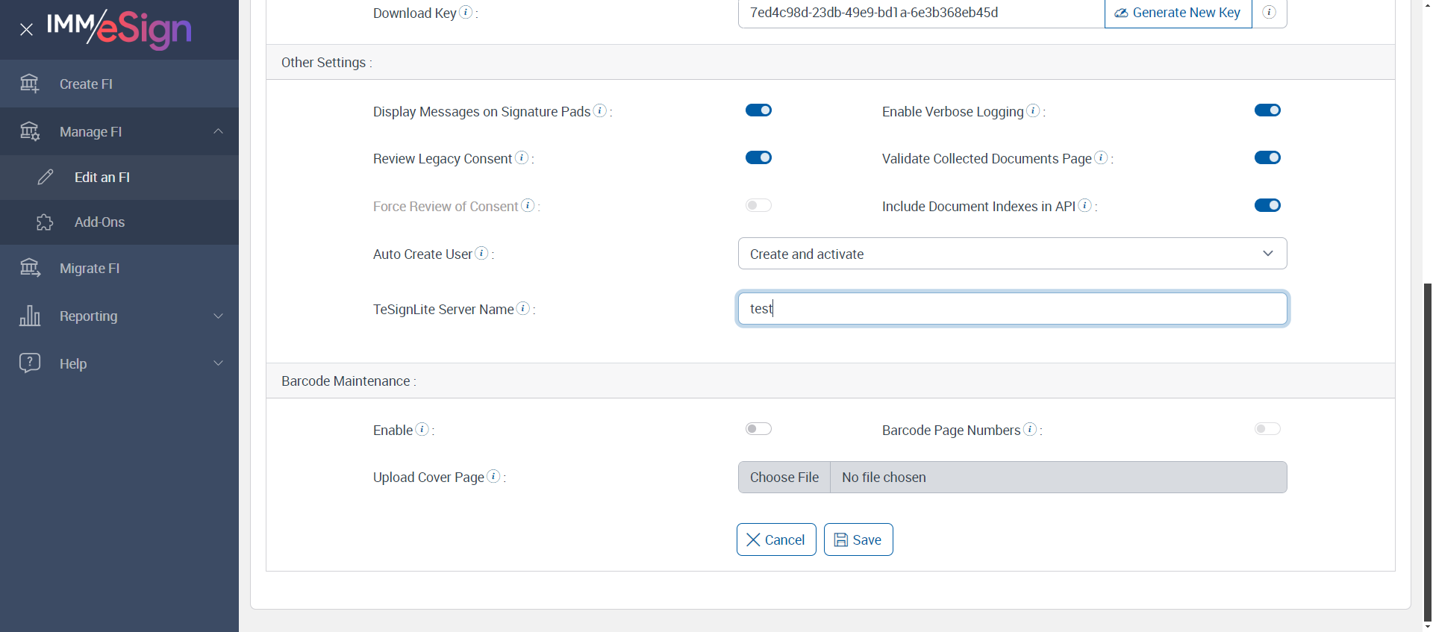
Task: Click the TeSignLite Server Name info icon
Action: click(523, 308)
